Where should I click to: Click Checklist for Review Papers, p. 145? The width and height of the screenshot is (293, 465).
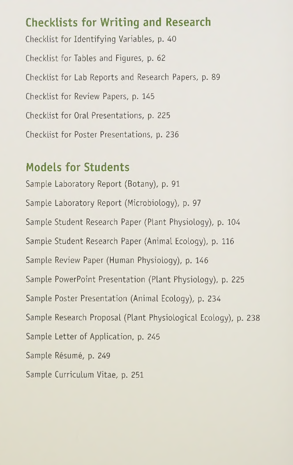[x=90, y=96]
